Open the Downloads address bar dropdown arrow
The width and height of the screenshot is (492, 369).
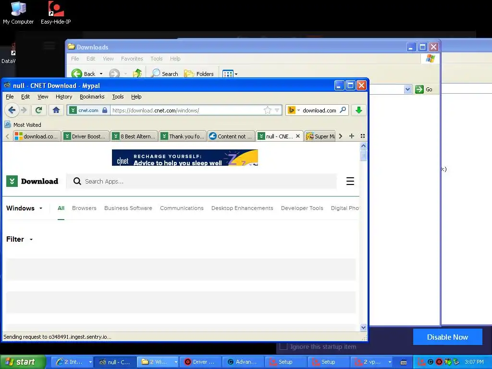tap(407, 89)
